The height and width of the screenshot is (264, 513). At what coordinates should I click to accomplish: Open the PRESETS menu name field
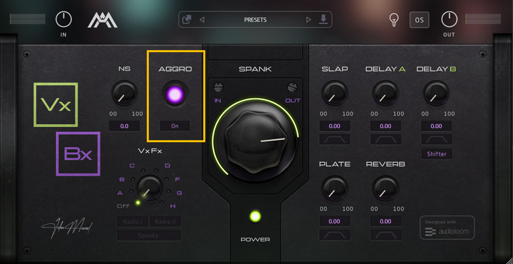[x=255, y=20]
